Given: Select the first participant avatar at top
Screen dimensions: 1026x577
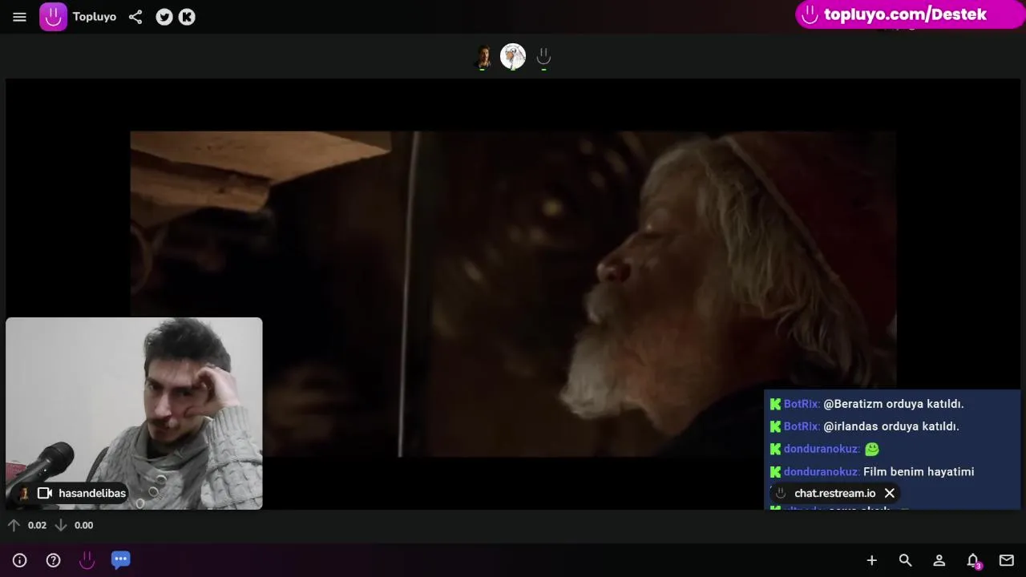Looking at the screenshot, I should click(x=483, y=56).
